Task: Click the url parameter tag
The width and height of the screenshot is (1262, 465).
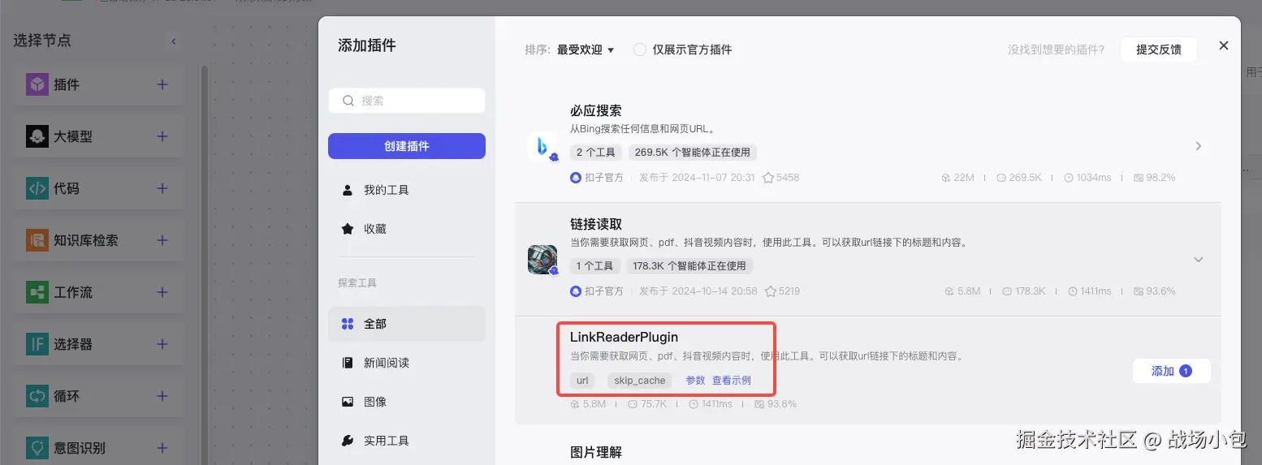Action: [582, 381]
